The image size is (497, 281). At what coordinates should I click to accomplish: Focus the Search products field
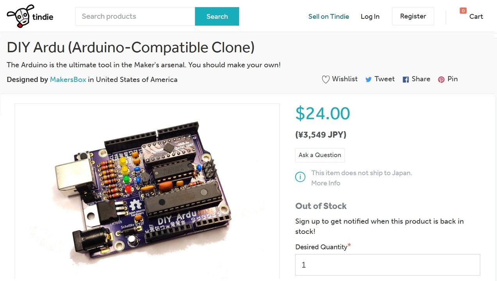point(135,16)
